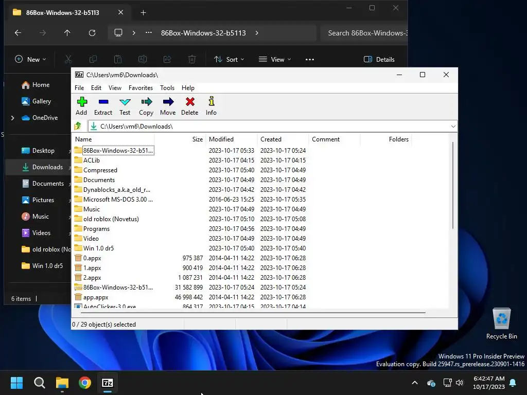Click the Up arrow in File Explorer
Screen dimensions: 527x395
coord(67,32)
